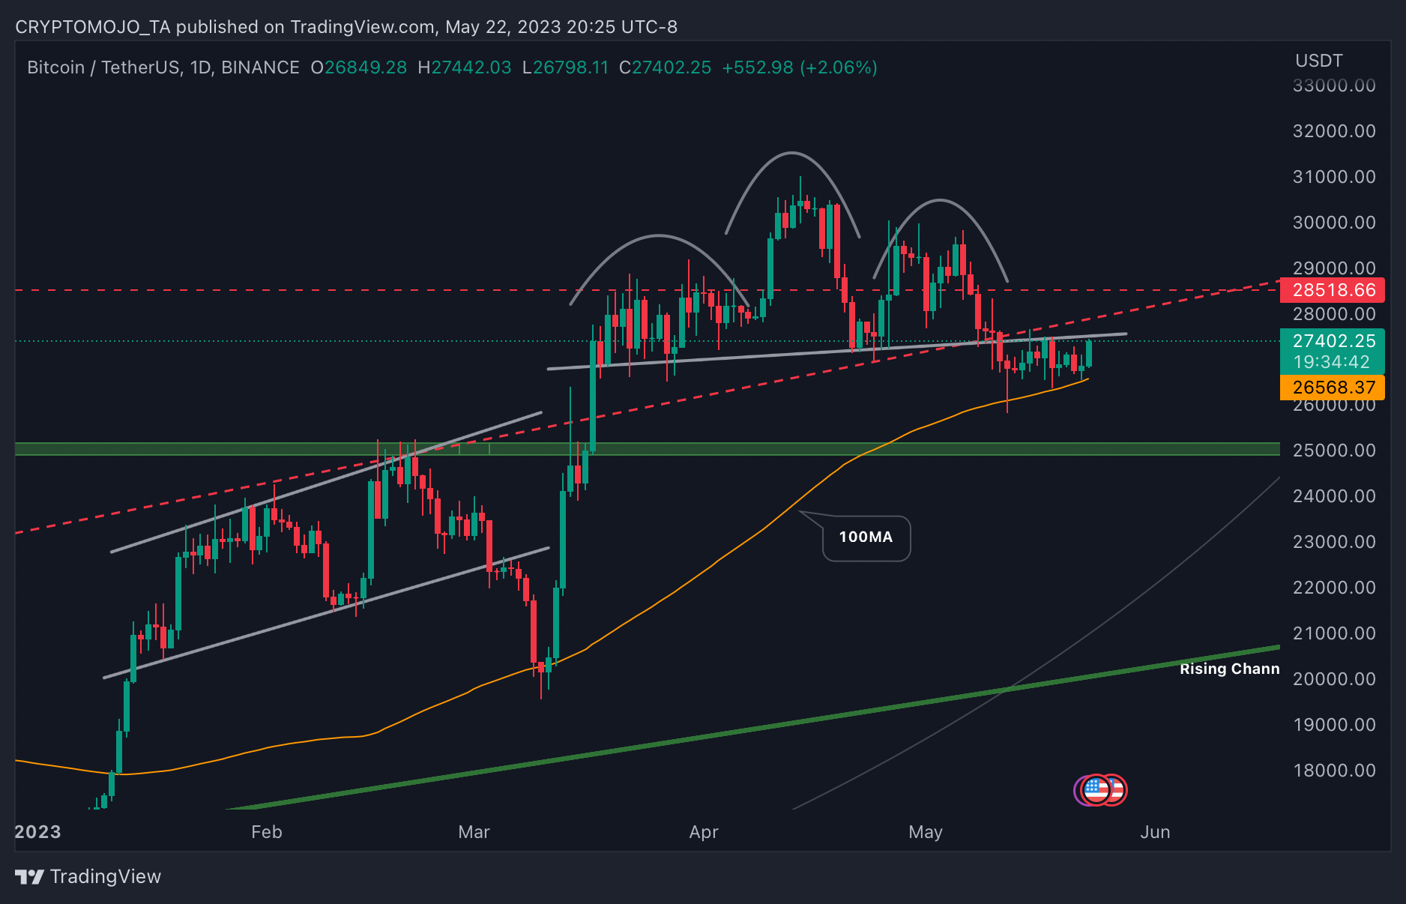Click the 23000.00 price axis value
This screenshot has height=904, width=1406.
click(x=1334, y=542)
